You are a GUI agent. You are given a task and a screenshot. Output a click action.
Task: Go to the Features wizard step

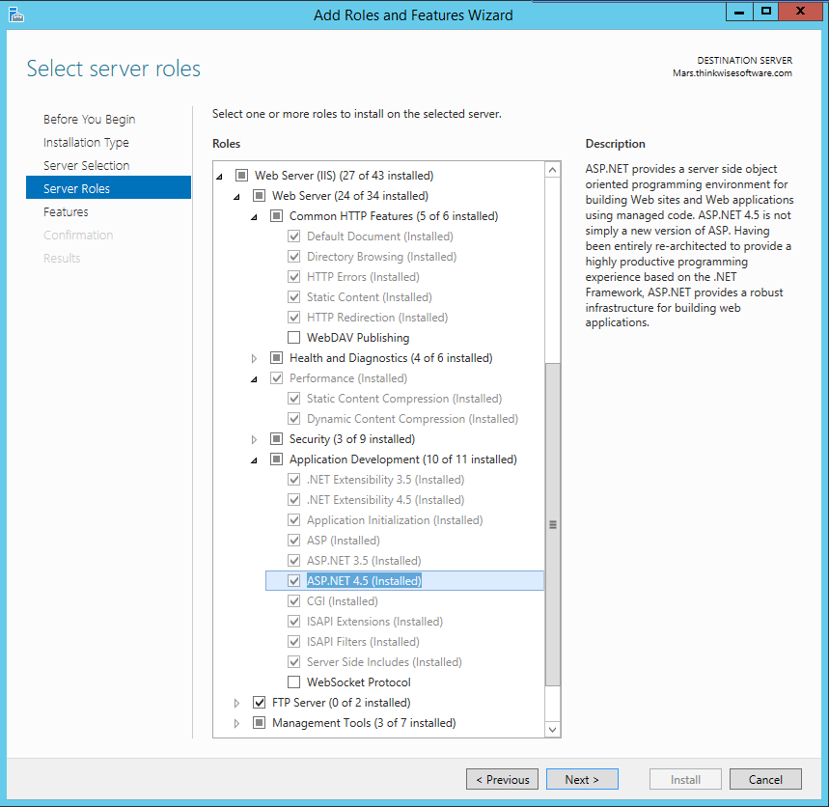pos(66,212)
